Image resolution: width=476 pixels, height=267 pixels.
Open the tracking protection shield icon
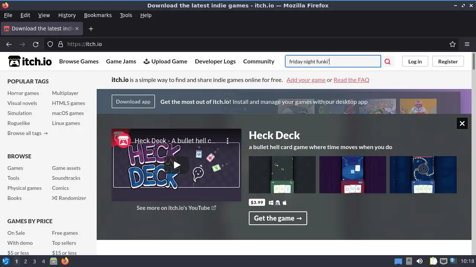(50, 44)
